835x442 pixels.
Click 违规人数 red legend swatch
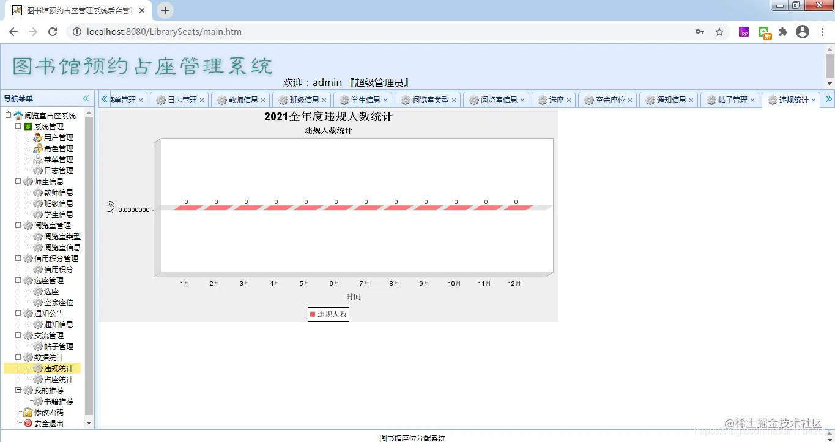[313, 314]
